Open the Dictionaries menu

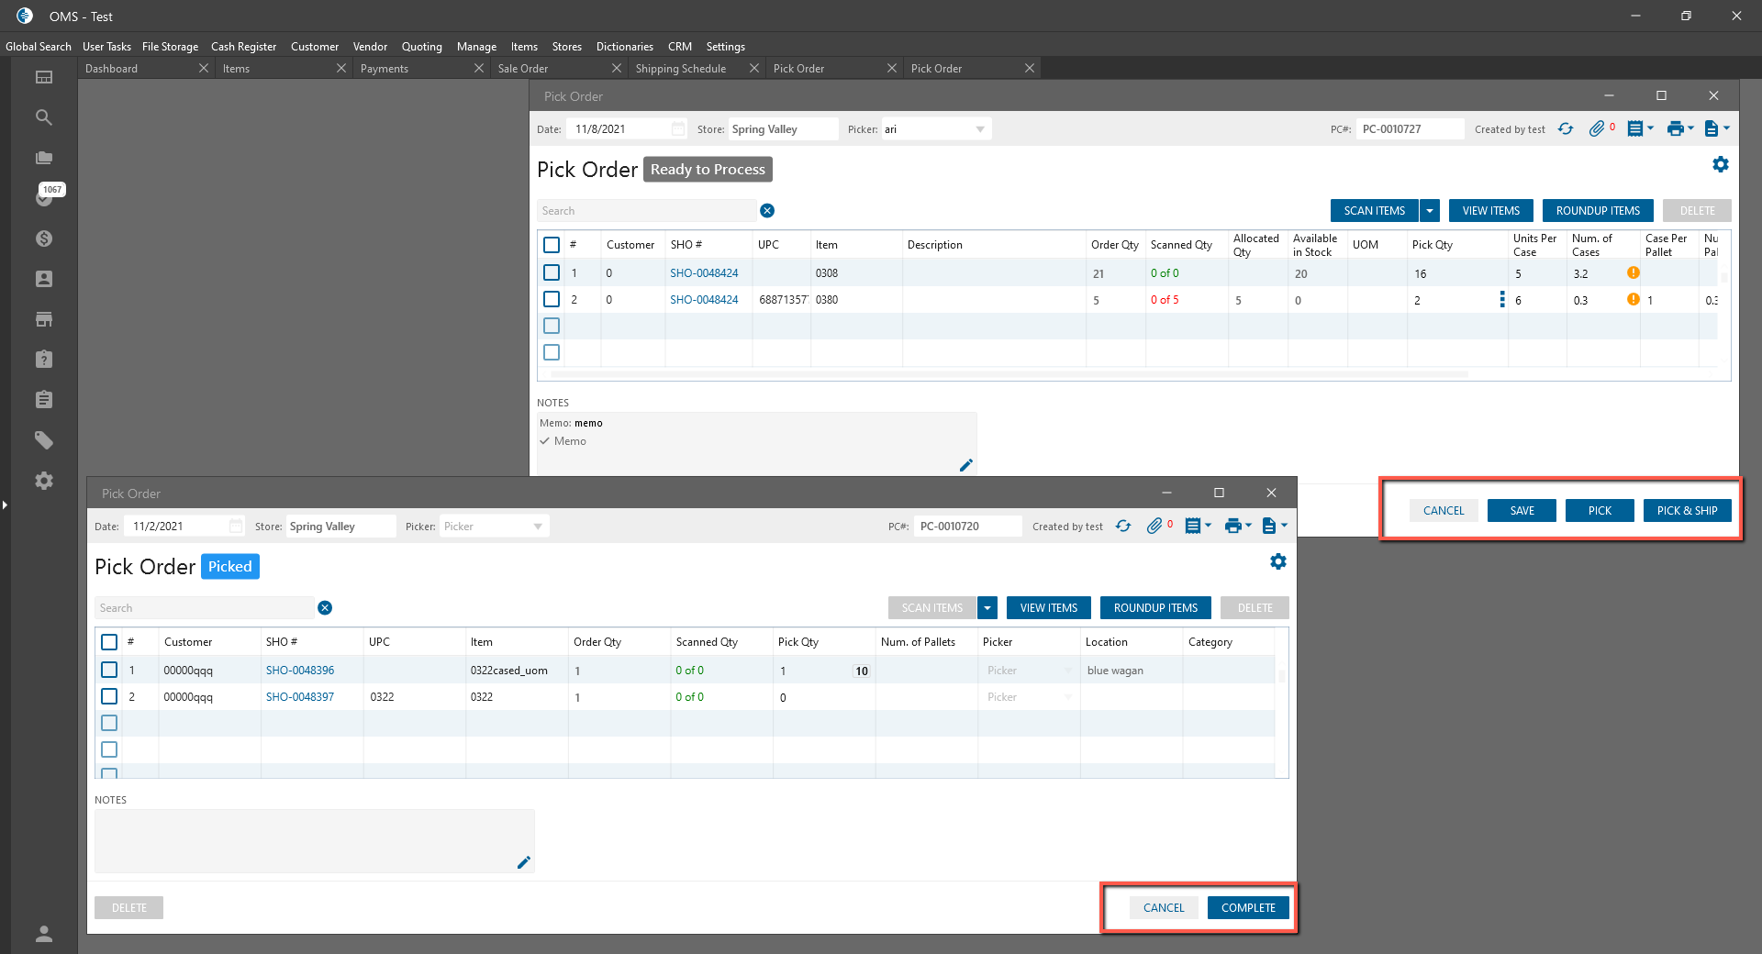click(x=624, y=47)
